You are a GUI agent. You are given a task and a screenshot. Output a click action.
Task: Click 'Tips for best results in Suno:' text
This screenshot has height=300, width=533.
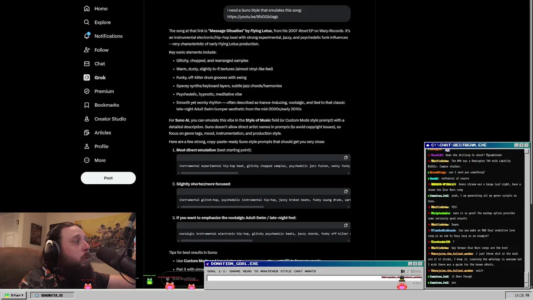pyautogui.click(x=193, y=252)
